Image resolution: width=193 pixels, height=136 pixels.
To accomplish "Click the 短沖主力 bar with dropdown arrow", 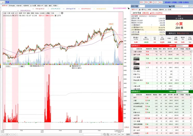I will click(179, 33).
